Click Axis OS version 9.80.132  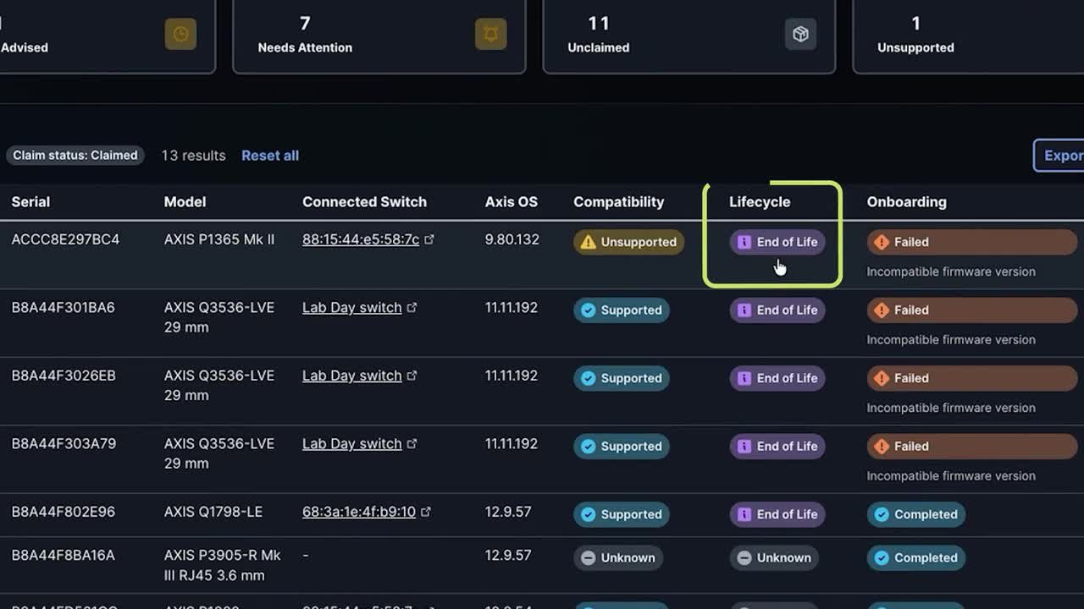coord(512,239)
